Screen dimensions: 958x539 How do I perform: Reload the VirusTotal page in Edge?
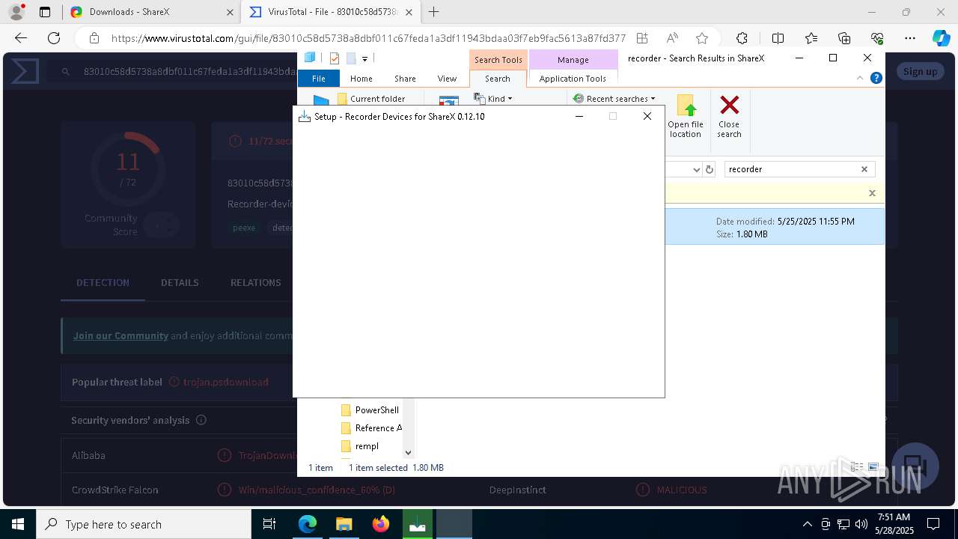54,38
